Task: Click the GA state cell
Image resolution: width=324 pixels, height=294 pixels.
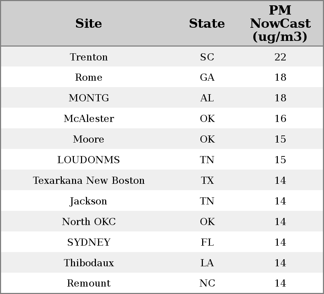Action: (207, 77)
